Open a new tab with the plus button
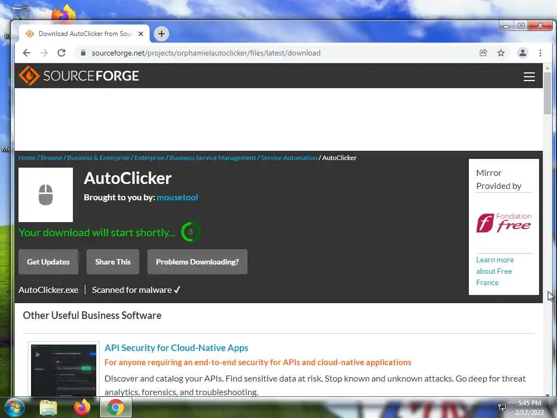This screenshot has width=557, height=418. coord(161,34)
